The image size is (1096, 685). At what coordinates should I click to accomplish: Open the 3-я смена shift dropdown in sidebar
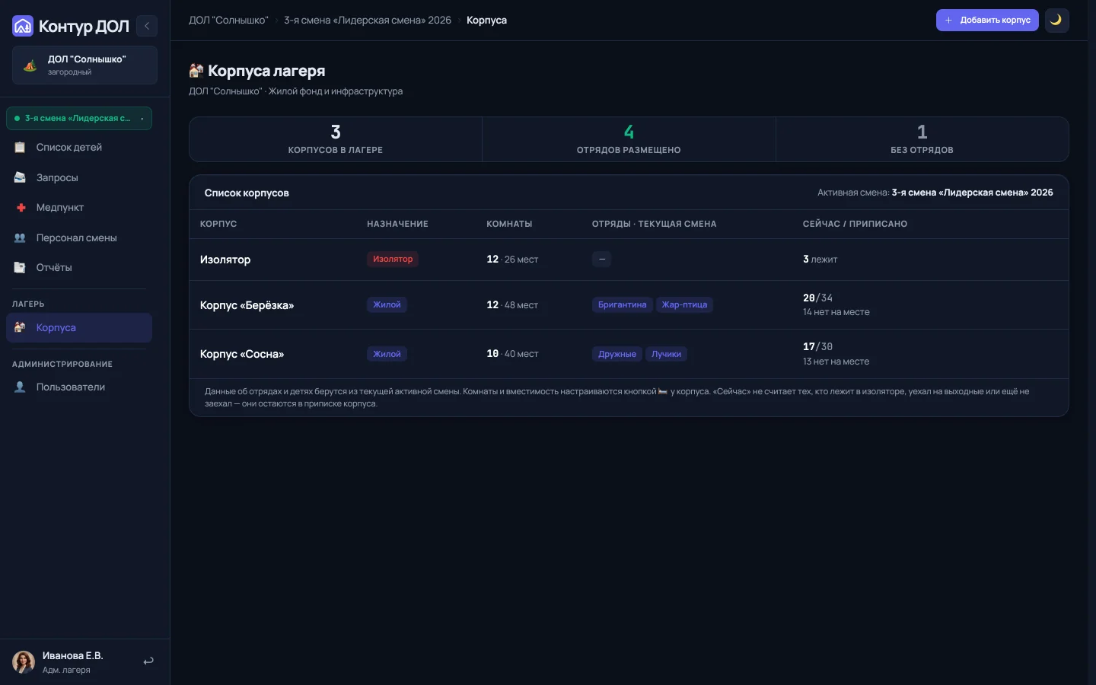tap(79, 118)
